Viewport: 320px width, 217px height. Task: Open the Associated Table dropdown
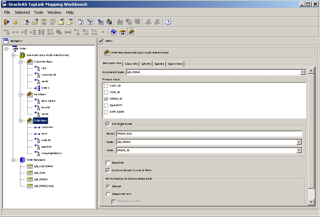(x=303, y=72)
